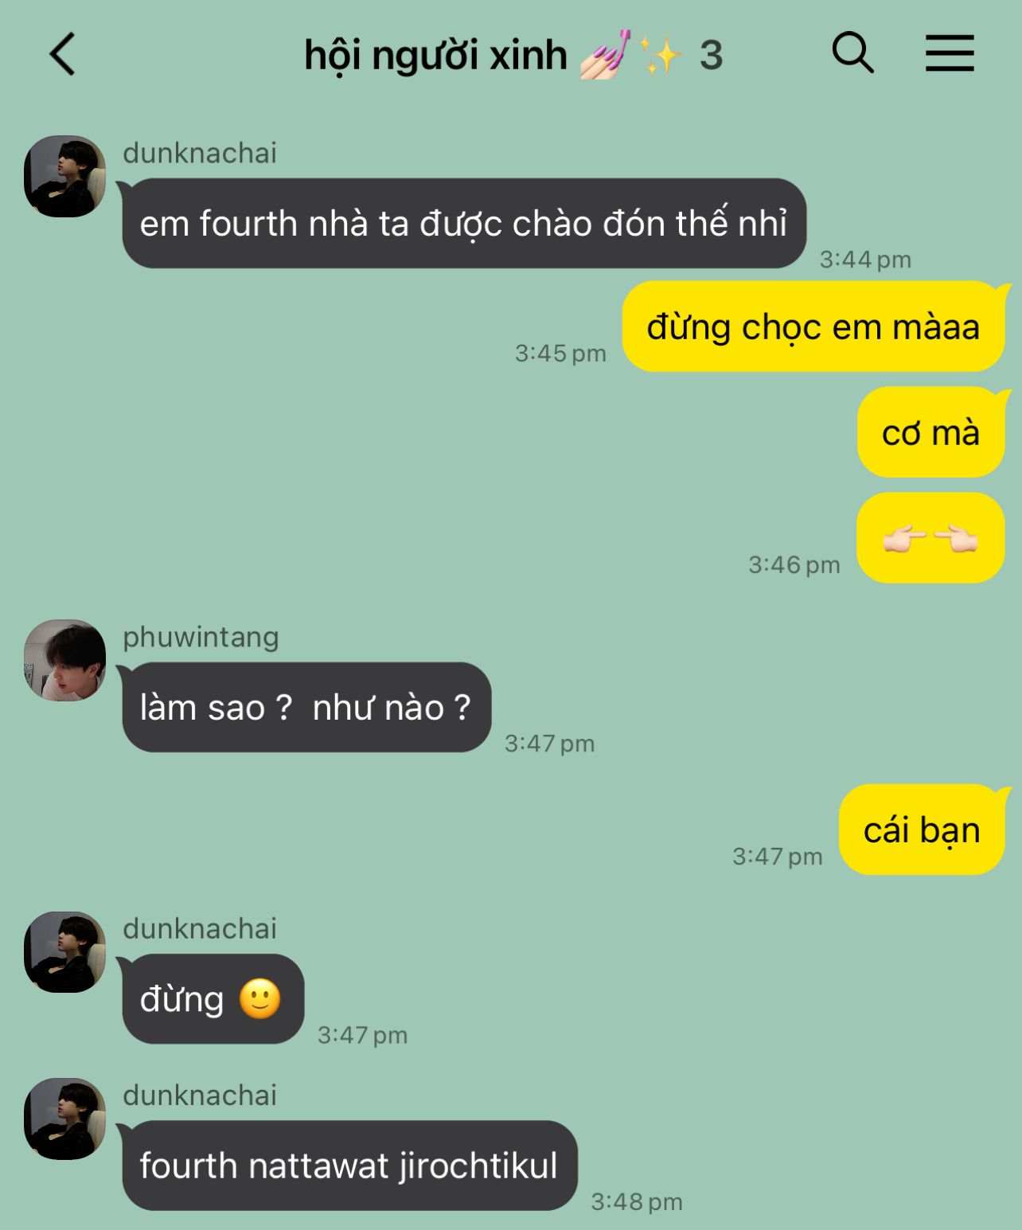Tap the group title "hội người xinh"

pos(435,56)
